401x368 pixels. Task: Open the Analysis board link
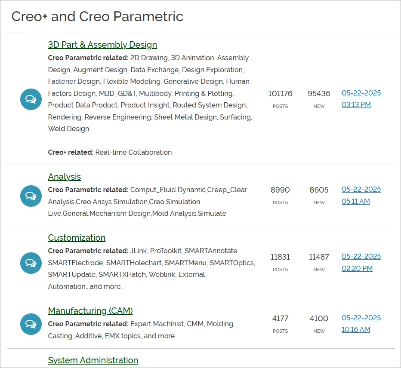click(x=65, y=177)
